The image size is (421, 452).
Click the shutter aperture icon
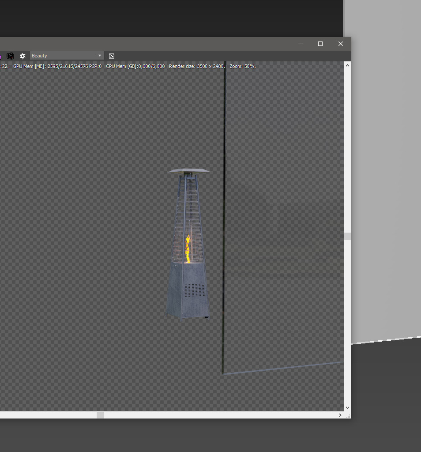tap(23, 56)
